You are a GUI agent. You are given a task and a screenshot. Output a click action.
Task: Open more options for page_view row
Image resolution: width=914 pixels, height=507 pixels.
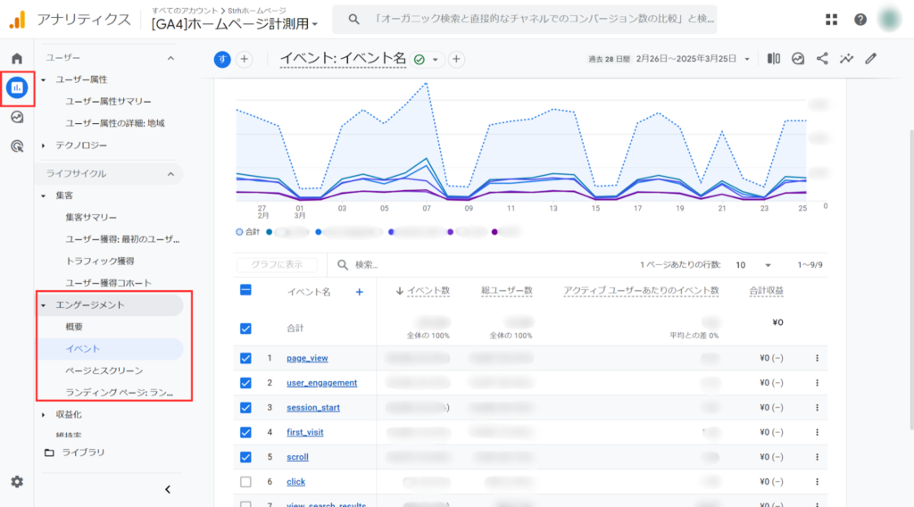(818, 359)
